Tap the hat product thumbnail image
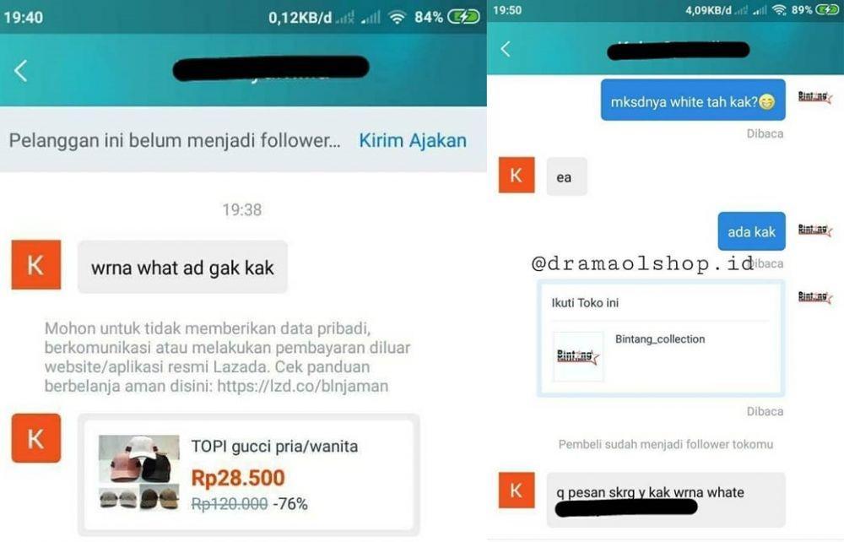The image size is (844, 542). pos(139,473)
